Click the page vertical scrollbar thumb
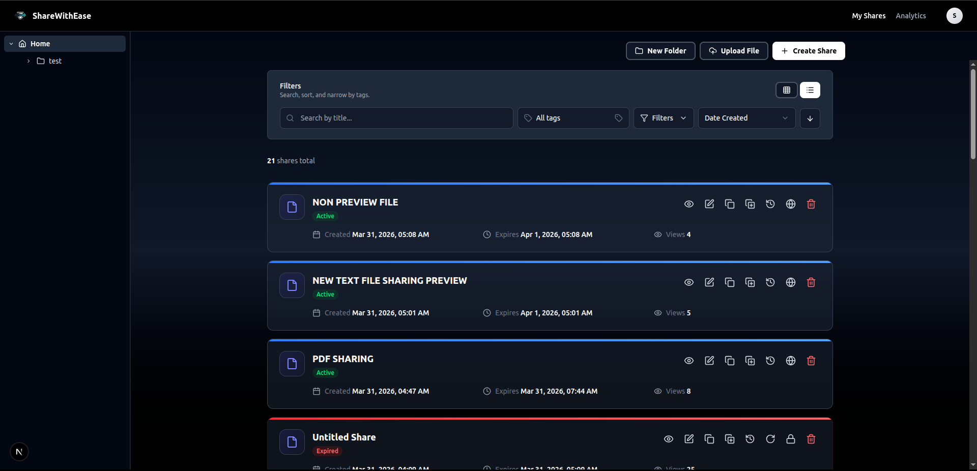Image resolution: width=977 pixels, height=471 pixels. tap(973, 114)
